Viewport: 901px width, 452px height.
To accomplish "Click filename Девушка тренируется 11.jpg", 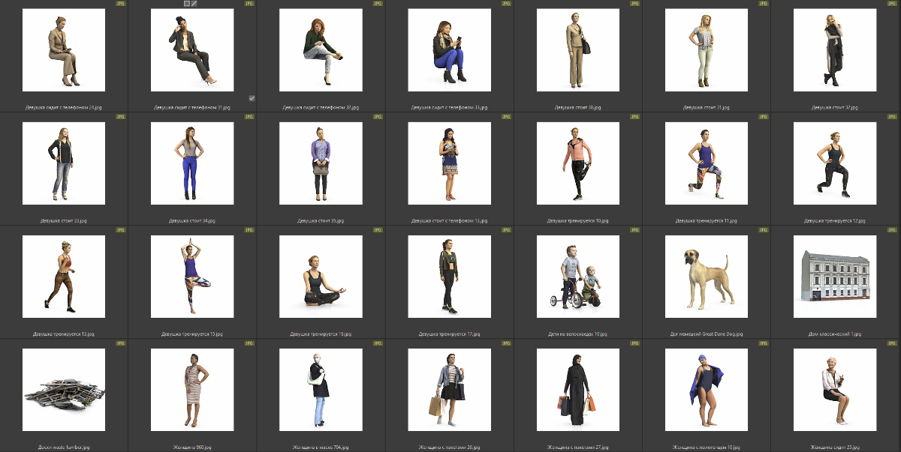I will [x=707, y=221].
